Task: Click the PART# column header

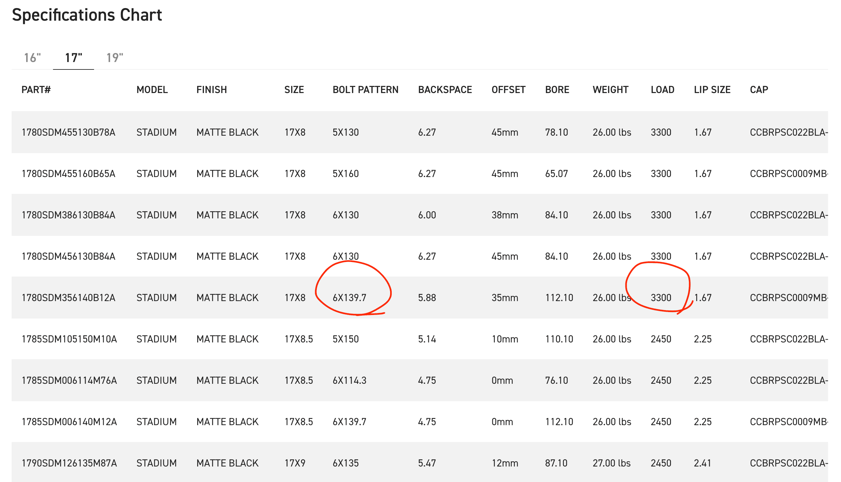Action: click(x=36, y=90)
